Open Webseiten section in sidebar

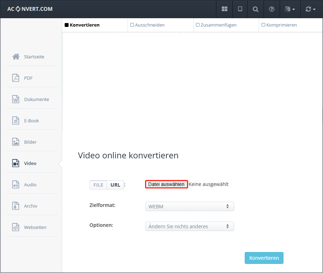point(35,227)
